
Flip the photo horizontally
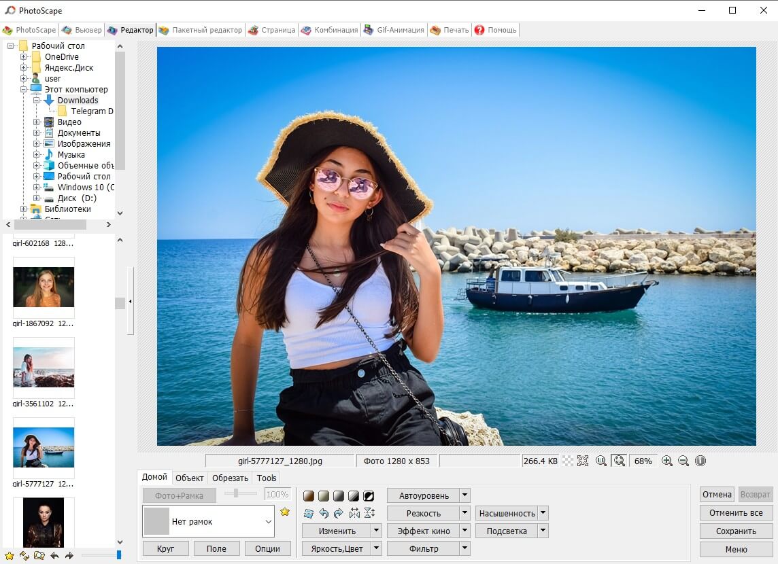point(356,513)
